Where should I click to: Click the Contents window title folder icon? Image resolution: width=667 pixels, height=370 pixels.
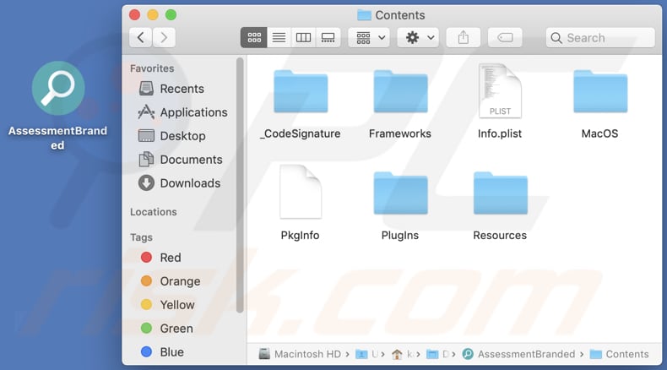pos(364,15)
